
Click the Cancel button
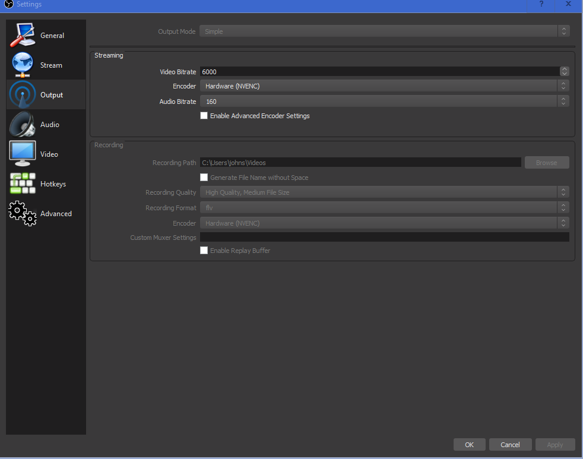point(510,445)
